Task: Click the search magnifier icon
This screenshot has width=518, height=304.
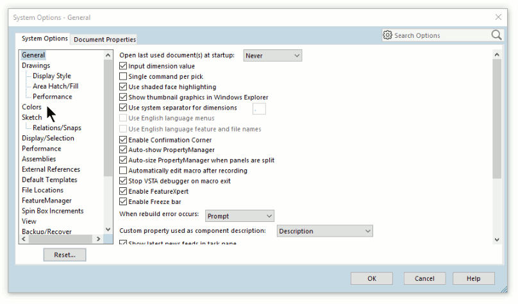Action: 496,35
